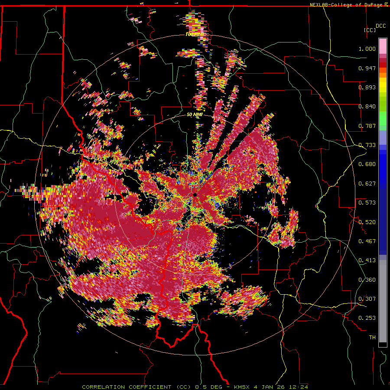Screen dimensions: 390x390
Task: Click the 50 NMI range ring label
Action: (x=195, y=115)
